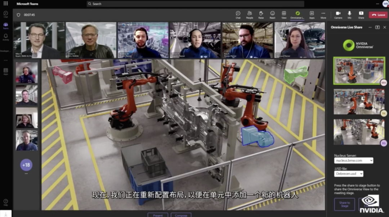389x217 pixels.
Task: Mute or unmute the Mic
Action: [x=349, y=14]
